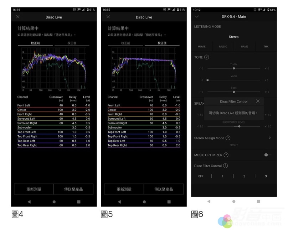Click the SUBWOOFER LEVEL slider handle

(239, 126)
